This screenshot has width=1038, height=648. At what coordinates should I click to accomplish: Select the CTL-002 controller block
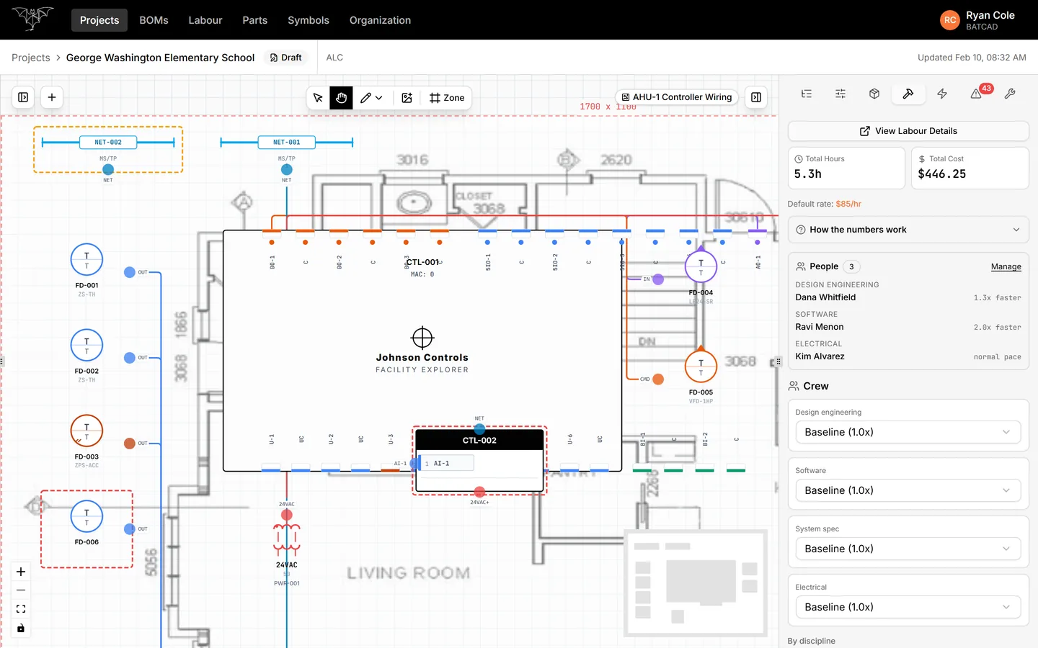pos(479,461)
